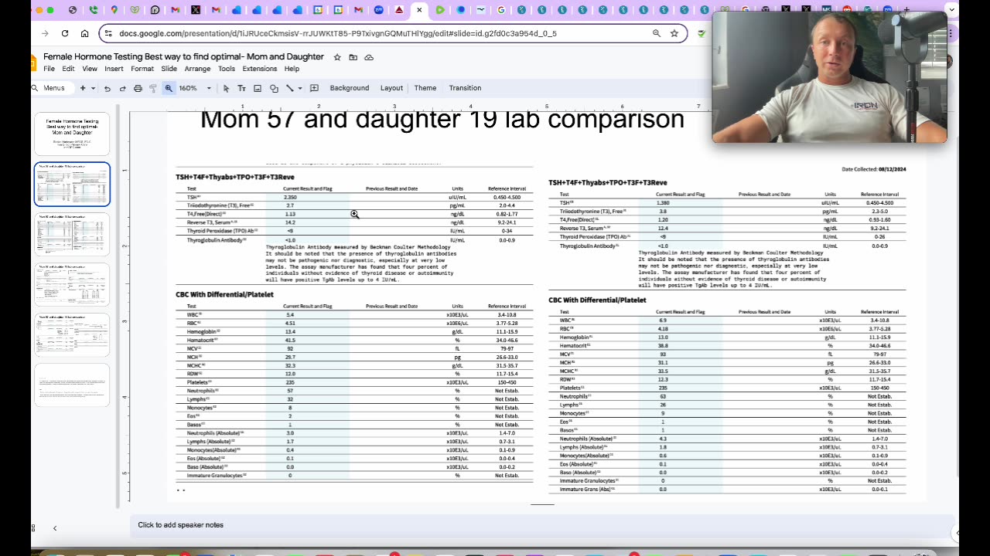Open the Shape tool
The height and width of the screenshot is (556, 990).
tap(274, 88)
